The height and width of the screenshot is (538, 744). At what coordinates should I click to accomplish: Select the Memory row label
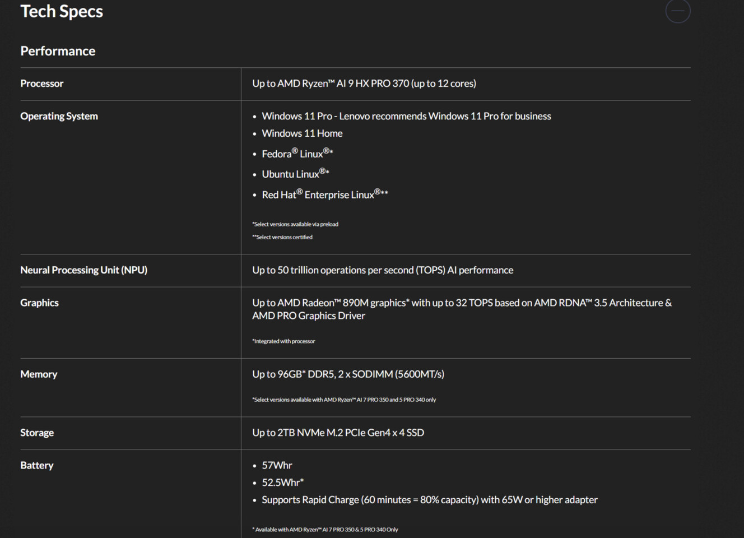click(x=39, y=374)
